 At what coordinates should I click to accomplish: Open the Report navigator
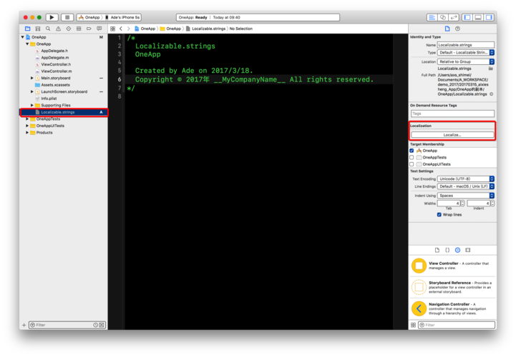pyautogui.click(x=99, y=29)
